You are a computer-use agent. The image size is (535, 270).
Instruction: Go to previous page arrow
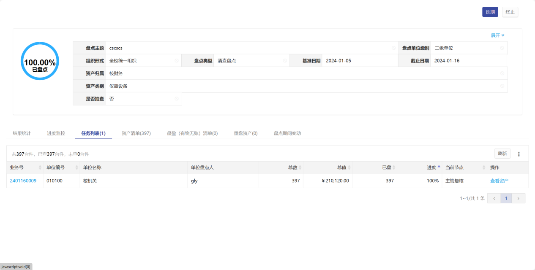coord(494,198)
